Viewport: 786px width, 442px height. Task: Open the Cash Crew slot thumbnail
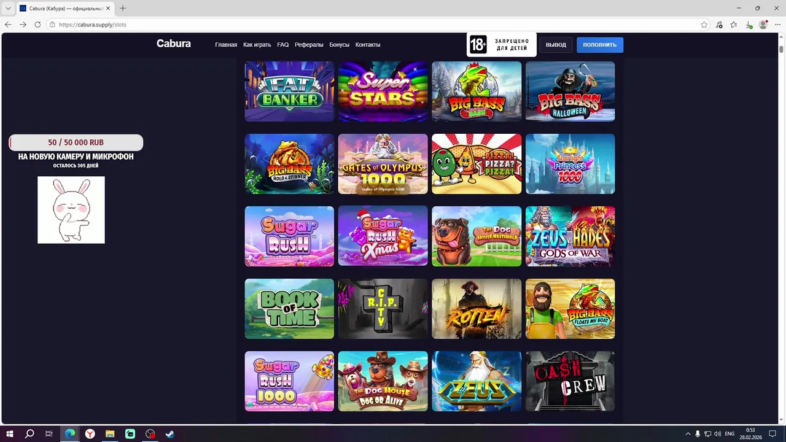570,381
